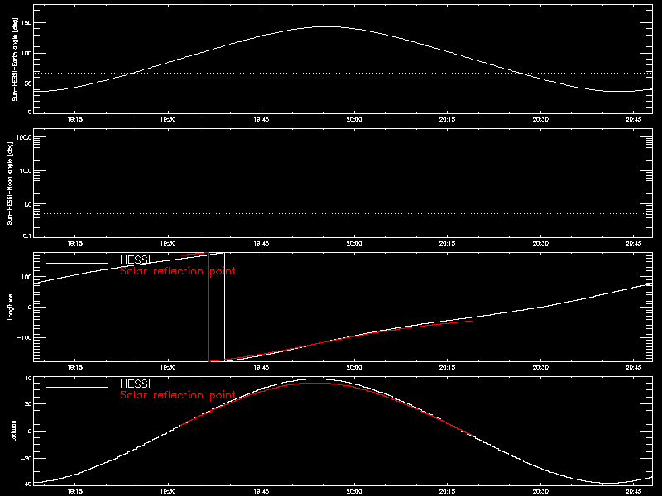The width and height of the screenshot is (662, 496).
Task: Click the 150 tick label in the top plot
Action: pyautogui.click(x=26, y=22)
